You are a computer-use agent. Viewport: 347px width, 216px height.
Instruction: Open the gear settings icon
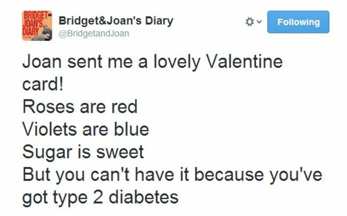(250, 22)
